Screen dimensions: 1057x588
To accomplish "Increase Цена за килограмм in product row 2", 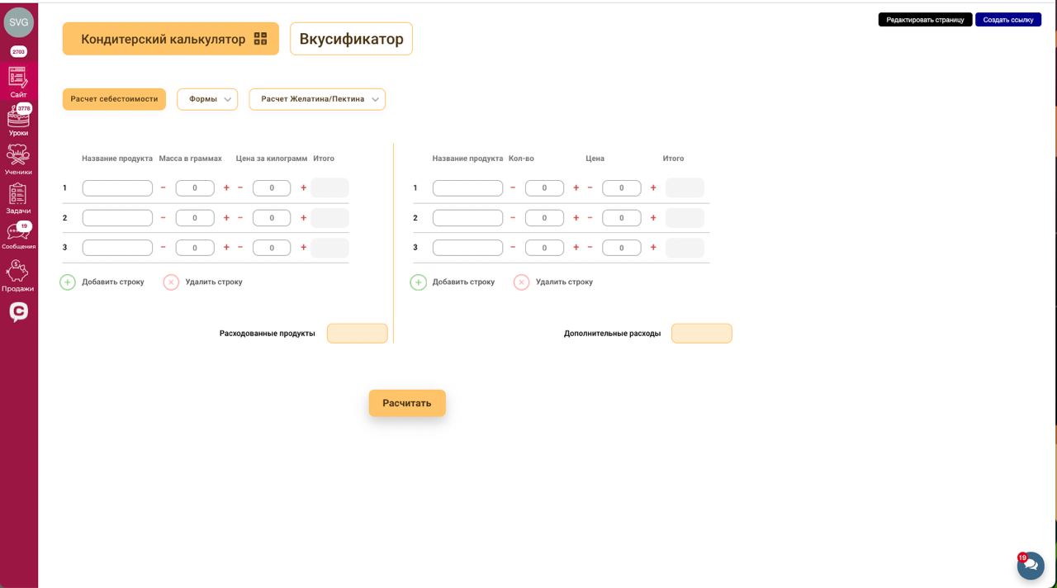I will [x=304, y=218].
